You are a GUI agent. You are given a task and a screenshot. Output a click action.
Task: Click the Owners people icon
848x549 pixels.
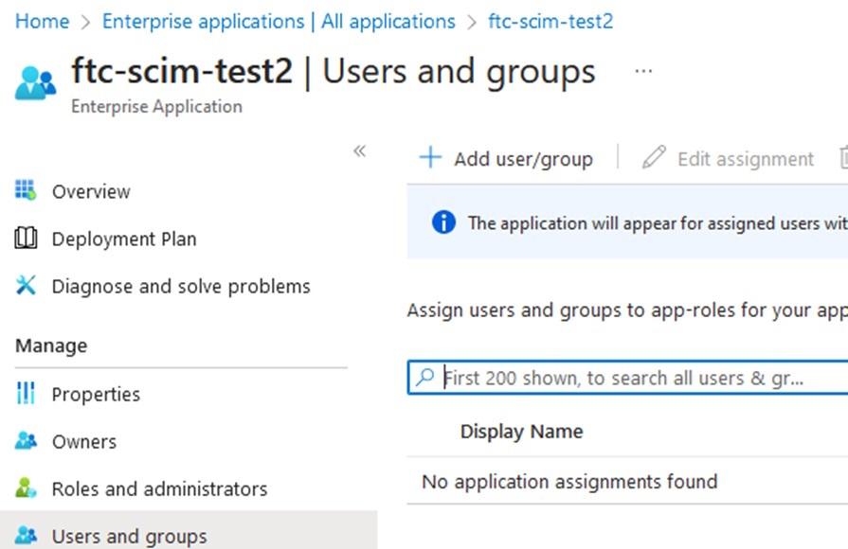coord(26,441)
